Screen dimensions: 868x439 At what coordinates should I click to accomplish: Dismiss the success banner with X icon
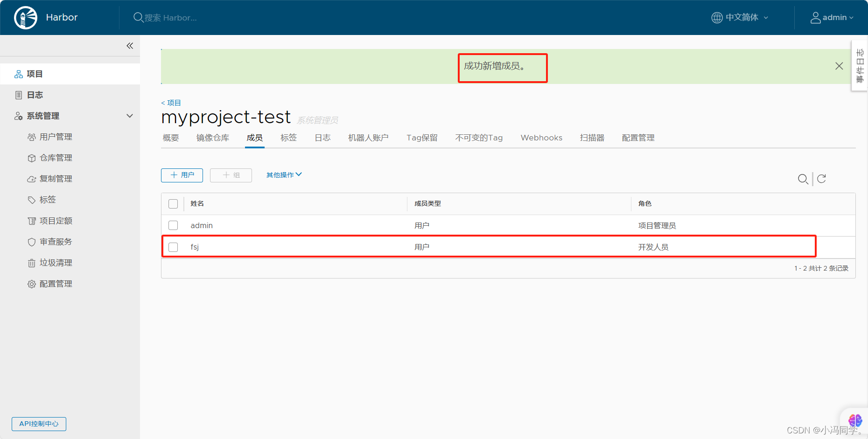(839, 66)
